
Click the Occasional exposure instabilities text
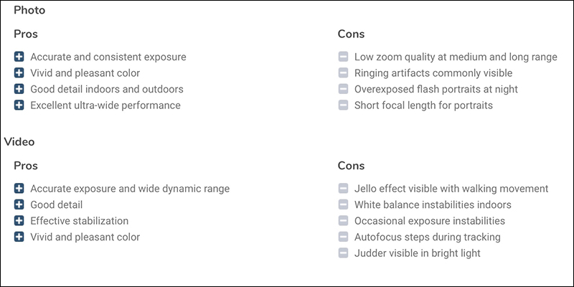pos(430,221)
